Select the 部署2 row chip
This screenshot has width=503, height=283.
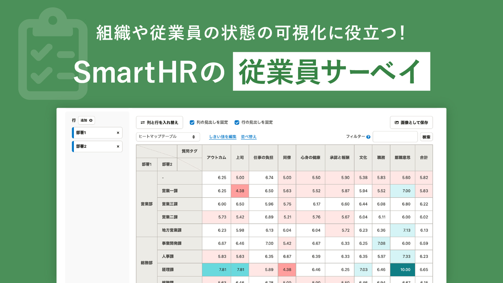(x=97, y=146)
